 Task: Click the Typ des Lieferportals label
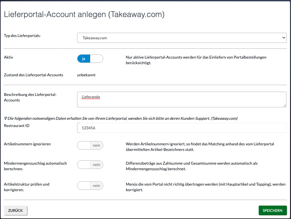click(22, 36)
